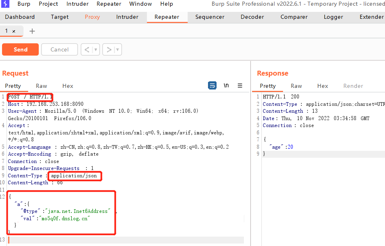Screen dimensions: 385x246
Task: Toggle show non-printable characters (\n)
Action: tap(226, 85)
